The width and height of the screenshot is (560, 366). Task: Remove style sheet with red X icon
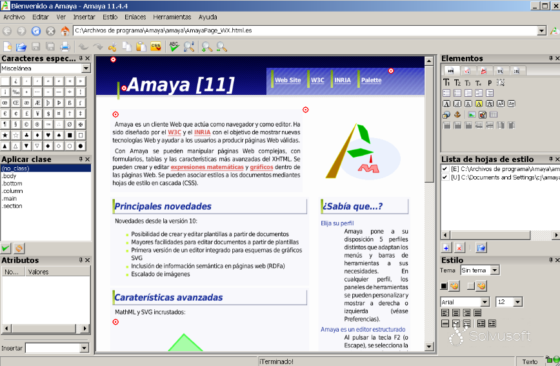[459, 247]
